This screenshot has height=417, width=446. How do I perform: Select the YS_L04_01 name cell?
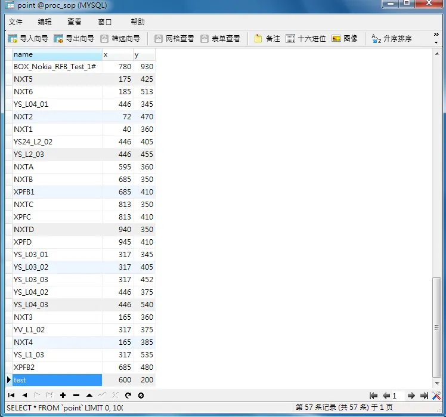[x=57, y=104]
